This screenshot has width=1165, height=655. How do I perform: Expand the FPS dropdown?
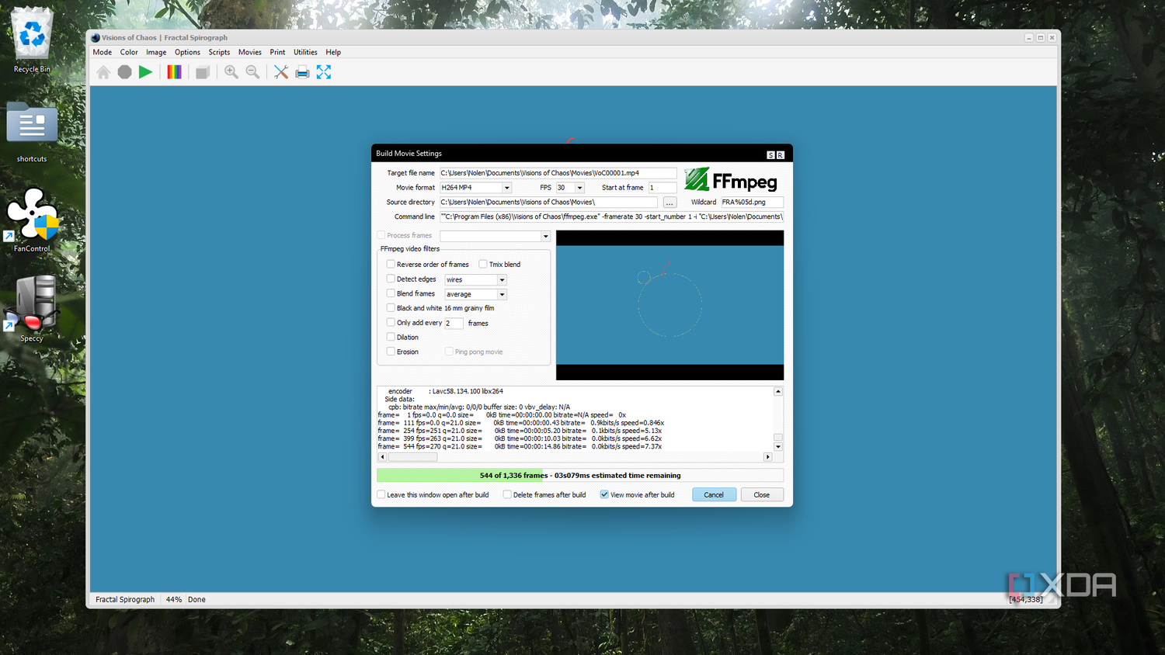point(579,188)
